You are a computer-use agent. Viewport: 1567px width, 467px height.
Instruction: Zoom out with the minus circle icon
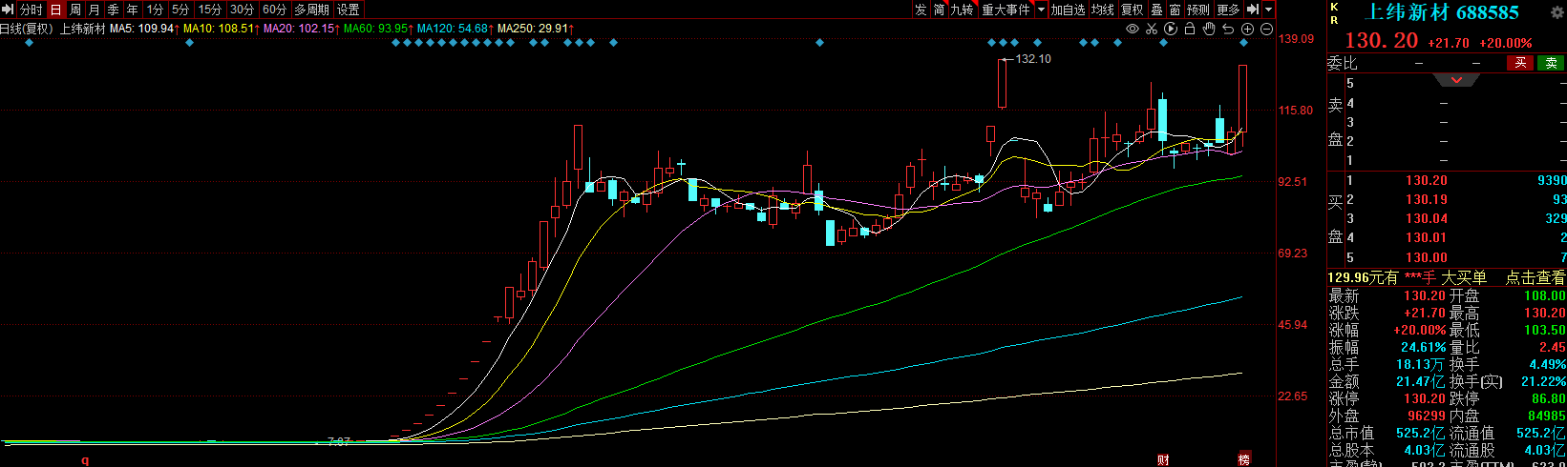(1266, 29)
